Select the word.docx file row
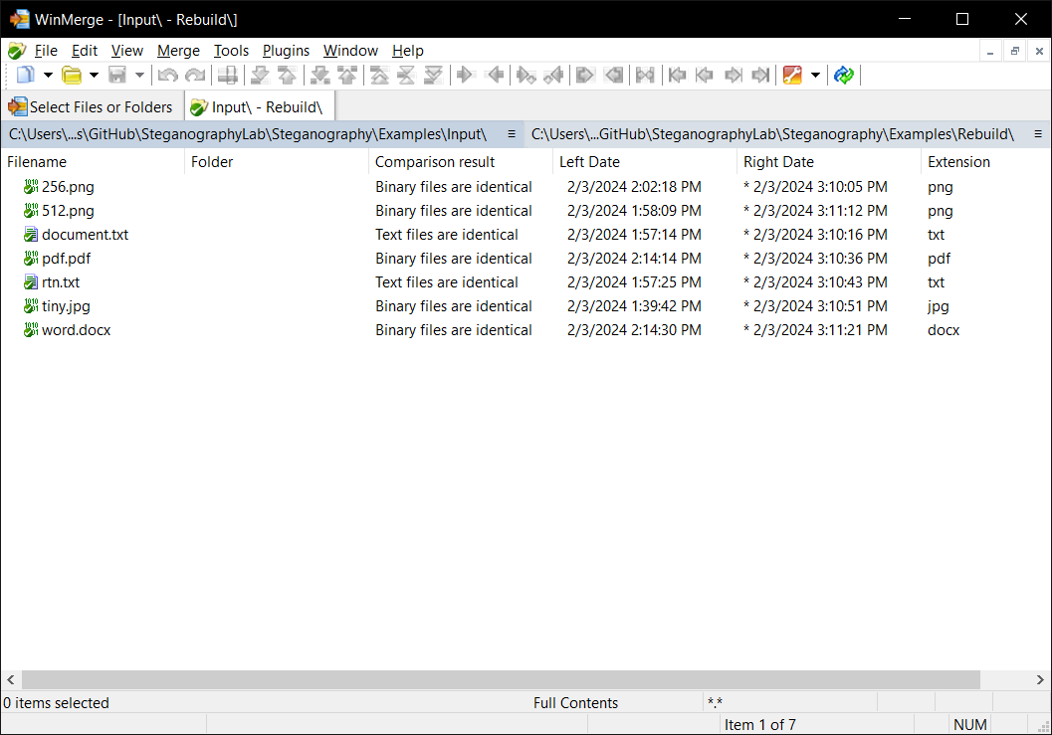 pyautogui.click(x=526, y=330)
